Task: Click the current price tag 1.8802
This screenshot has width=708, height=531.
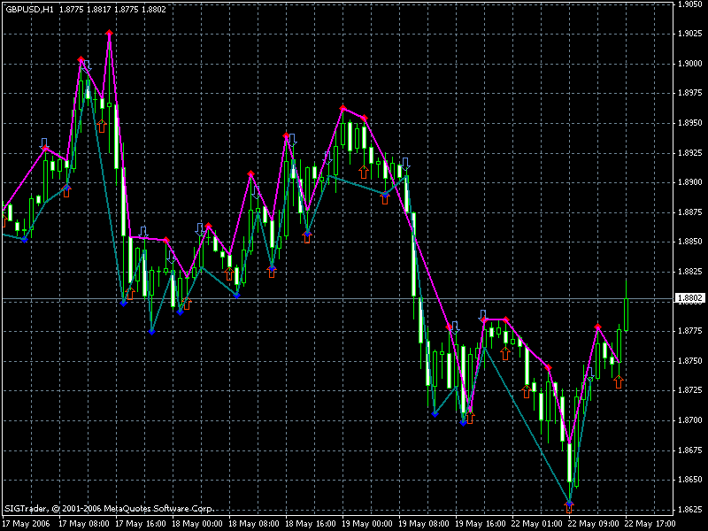Action: click(689, 298)
